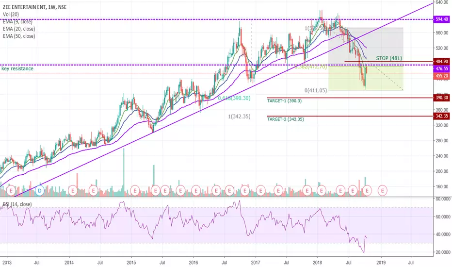
Task: Click the 2013 time axis label
Action: pyautogui.click(x=7, y=263)
